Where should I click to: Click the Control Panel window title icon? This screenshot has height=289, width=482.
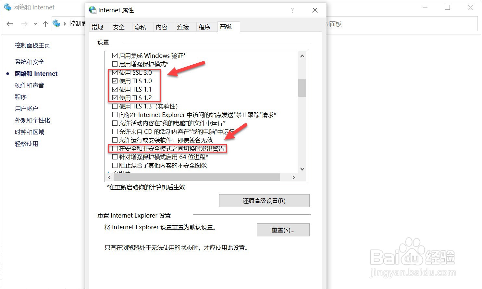coord(7,7)
